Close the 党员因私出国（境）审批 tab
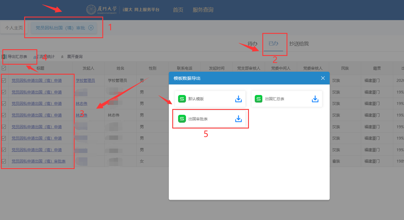The image size is (404, 220). pyautogui.click(x=91, y=28)
